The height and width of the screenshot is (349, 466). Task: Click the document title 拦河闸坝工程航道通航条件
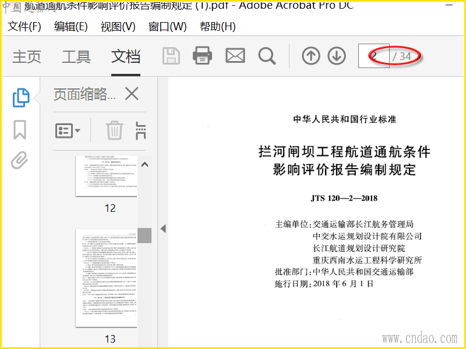(344, 152)
